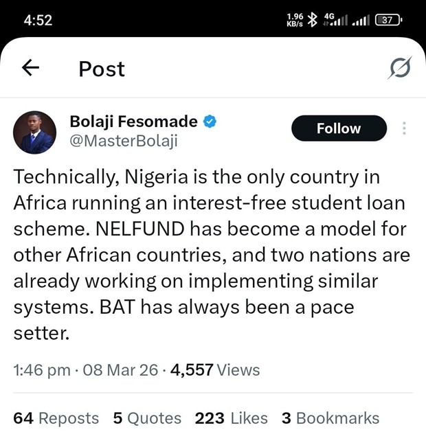Viewport: 426px width, 434px height.
Task: Open the three-dot more options menu
Action: click(x=404, y=128)
